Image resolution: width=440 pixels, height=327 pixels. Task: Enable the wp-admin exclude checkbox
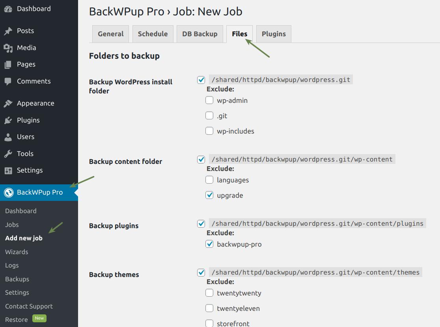[x=209, y=100]
